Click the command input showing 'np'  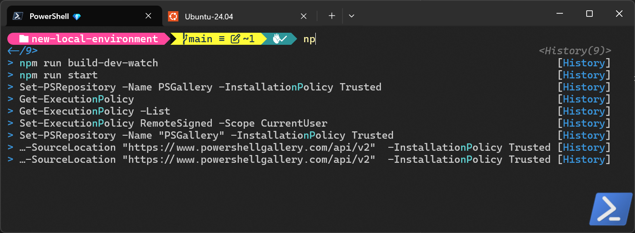click(309, 39)
